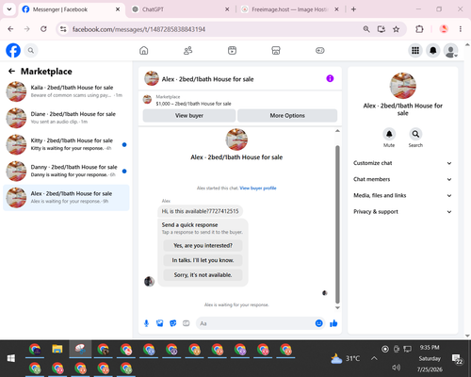Go back in browser history

tap(10, 29)
